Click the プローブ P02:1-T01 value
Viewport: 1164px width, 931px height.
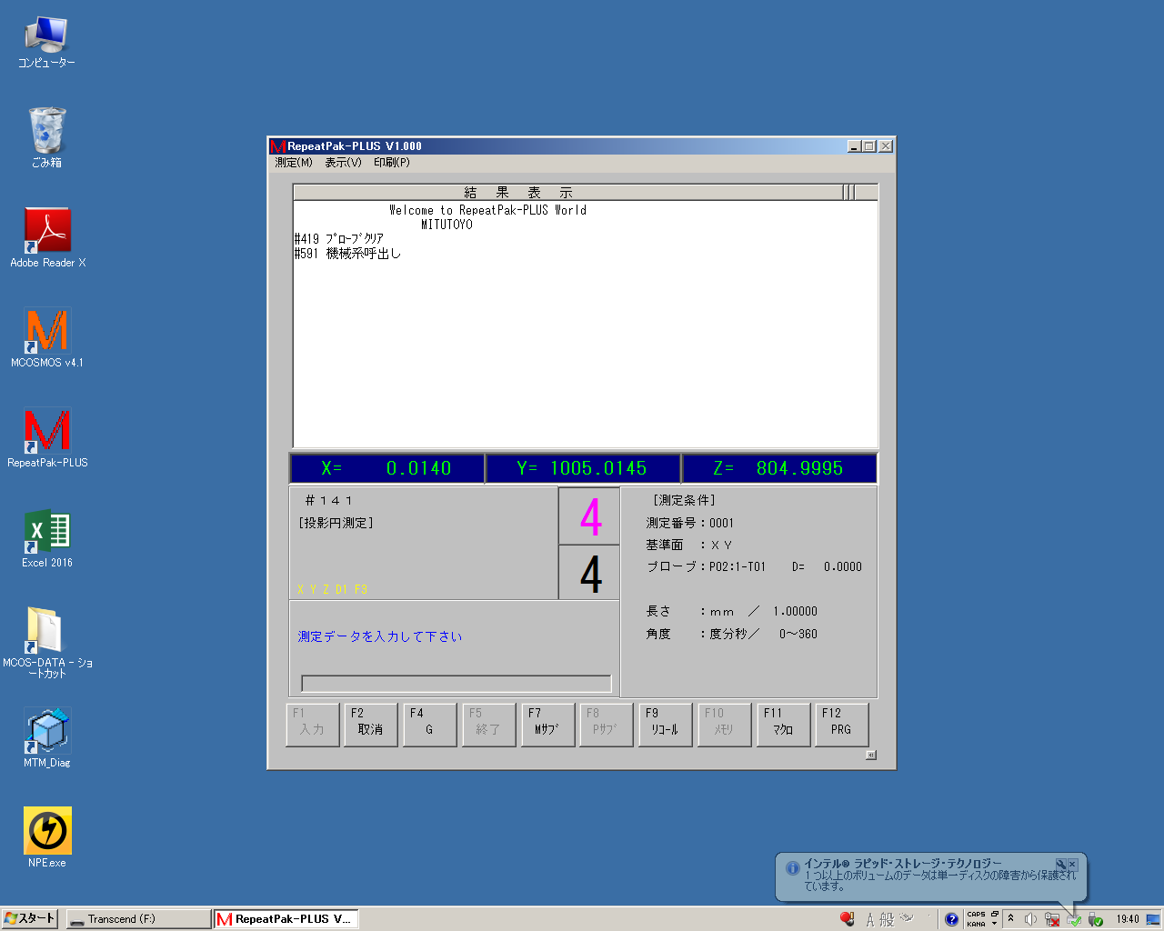point(738,566)
